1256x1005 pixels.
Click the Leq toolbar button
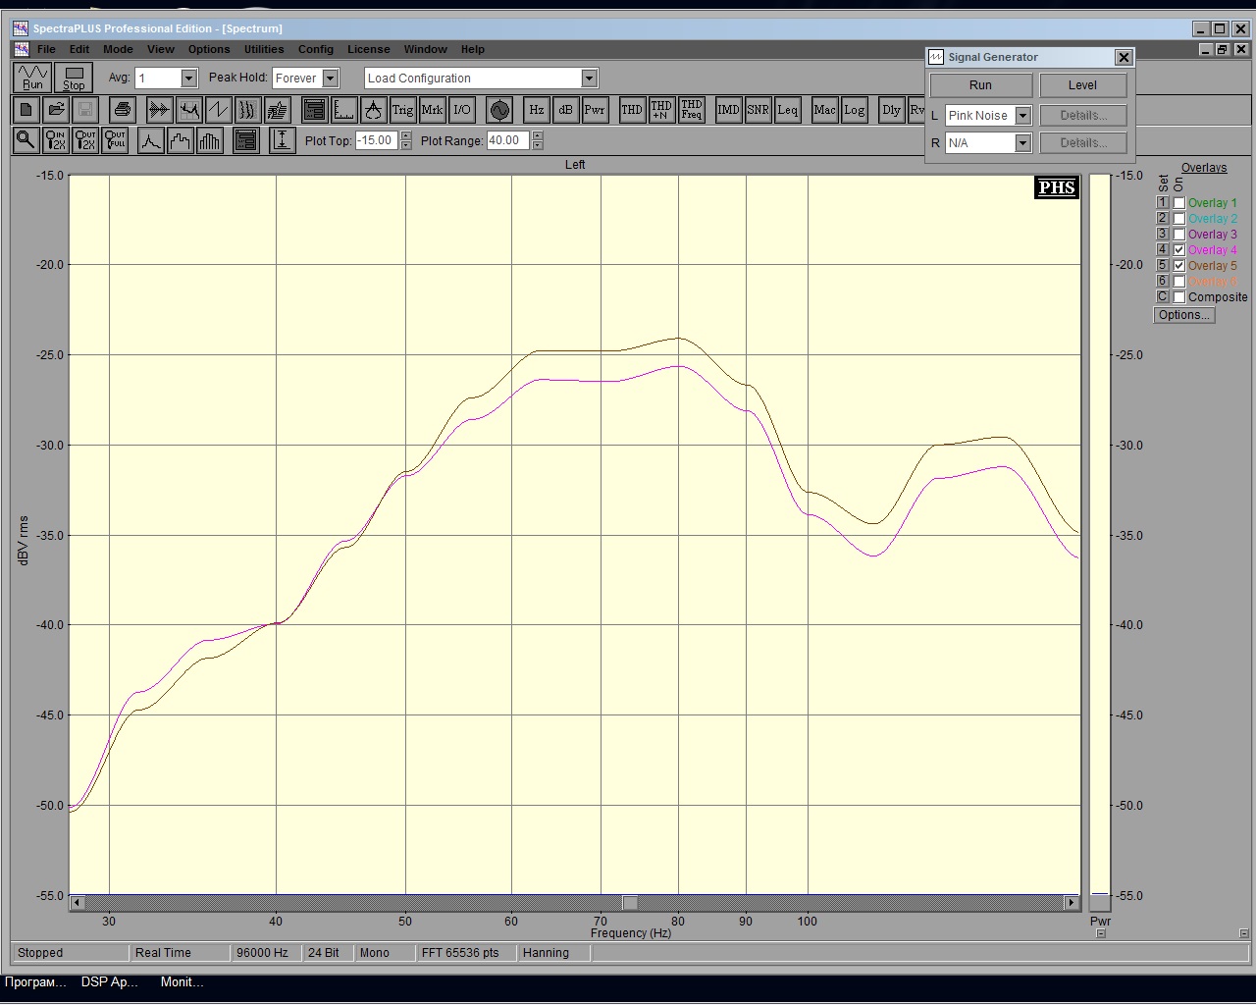[787, 110]
